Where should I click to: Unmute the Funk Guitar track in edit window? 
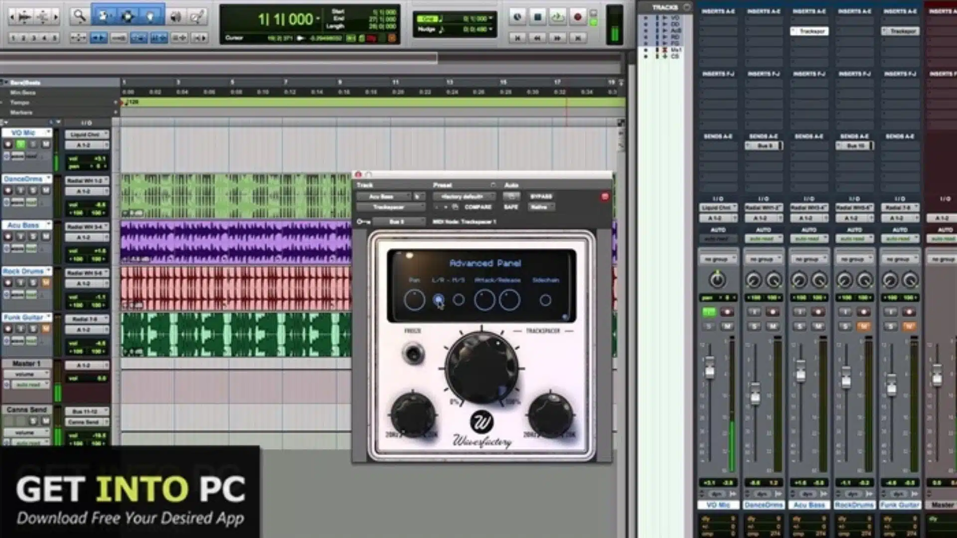(46, 329)
